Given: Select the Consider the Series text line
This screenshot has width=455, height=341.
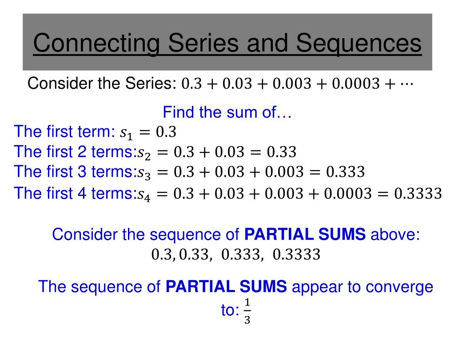Looking at the screenshot, I should (x=220, y=83).
